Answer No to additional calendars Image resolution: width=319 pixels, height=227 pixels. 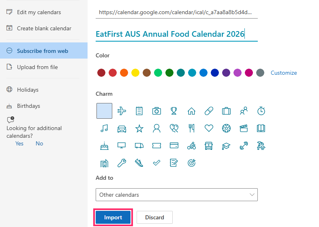(39, 143)
